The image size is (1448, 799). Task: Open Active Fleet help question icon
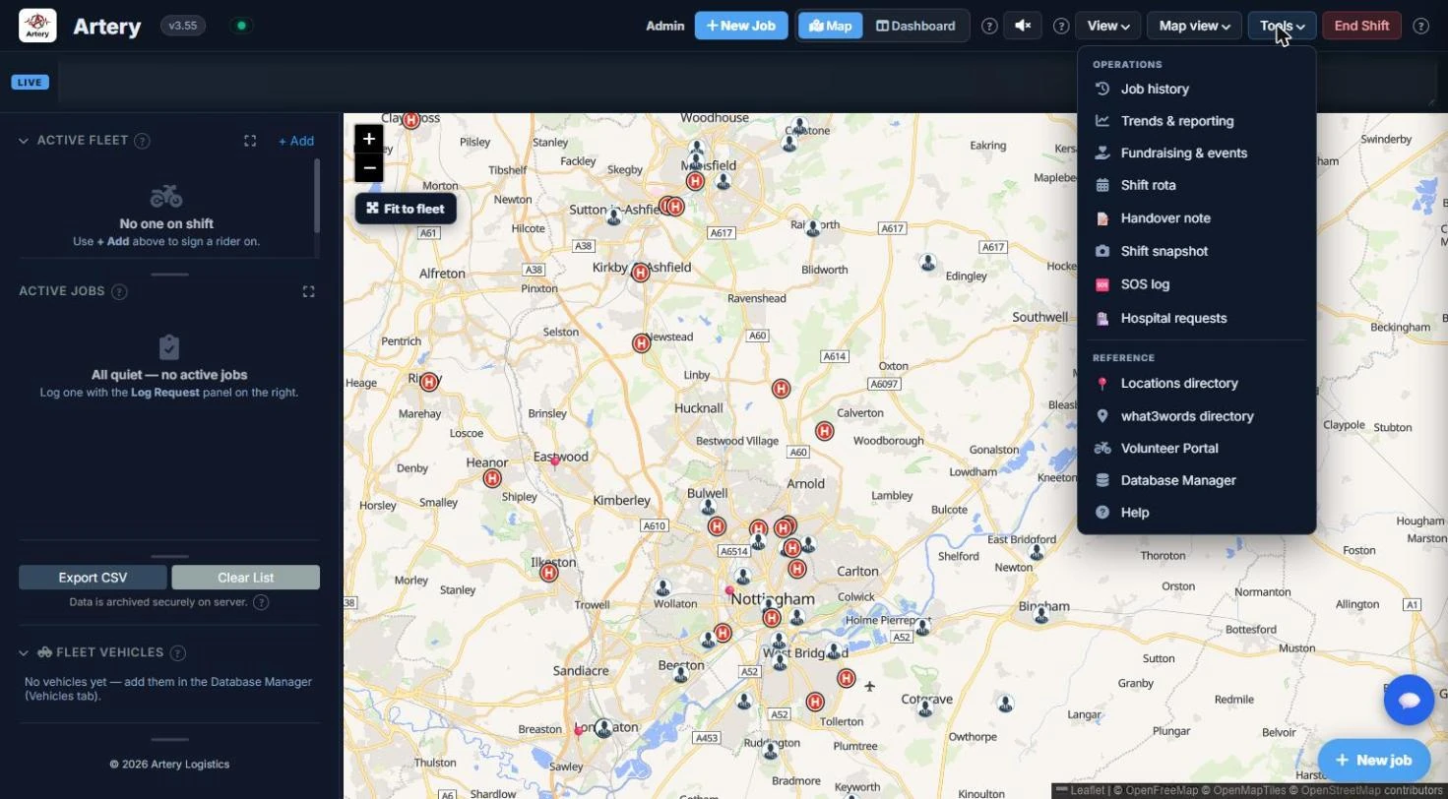(x=142, y=141)
